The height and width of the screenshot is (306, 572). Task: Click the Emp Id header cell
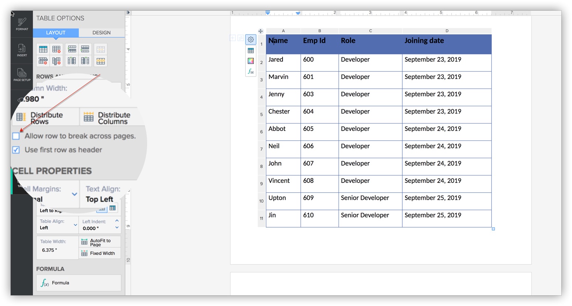[319, 44]
